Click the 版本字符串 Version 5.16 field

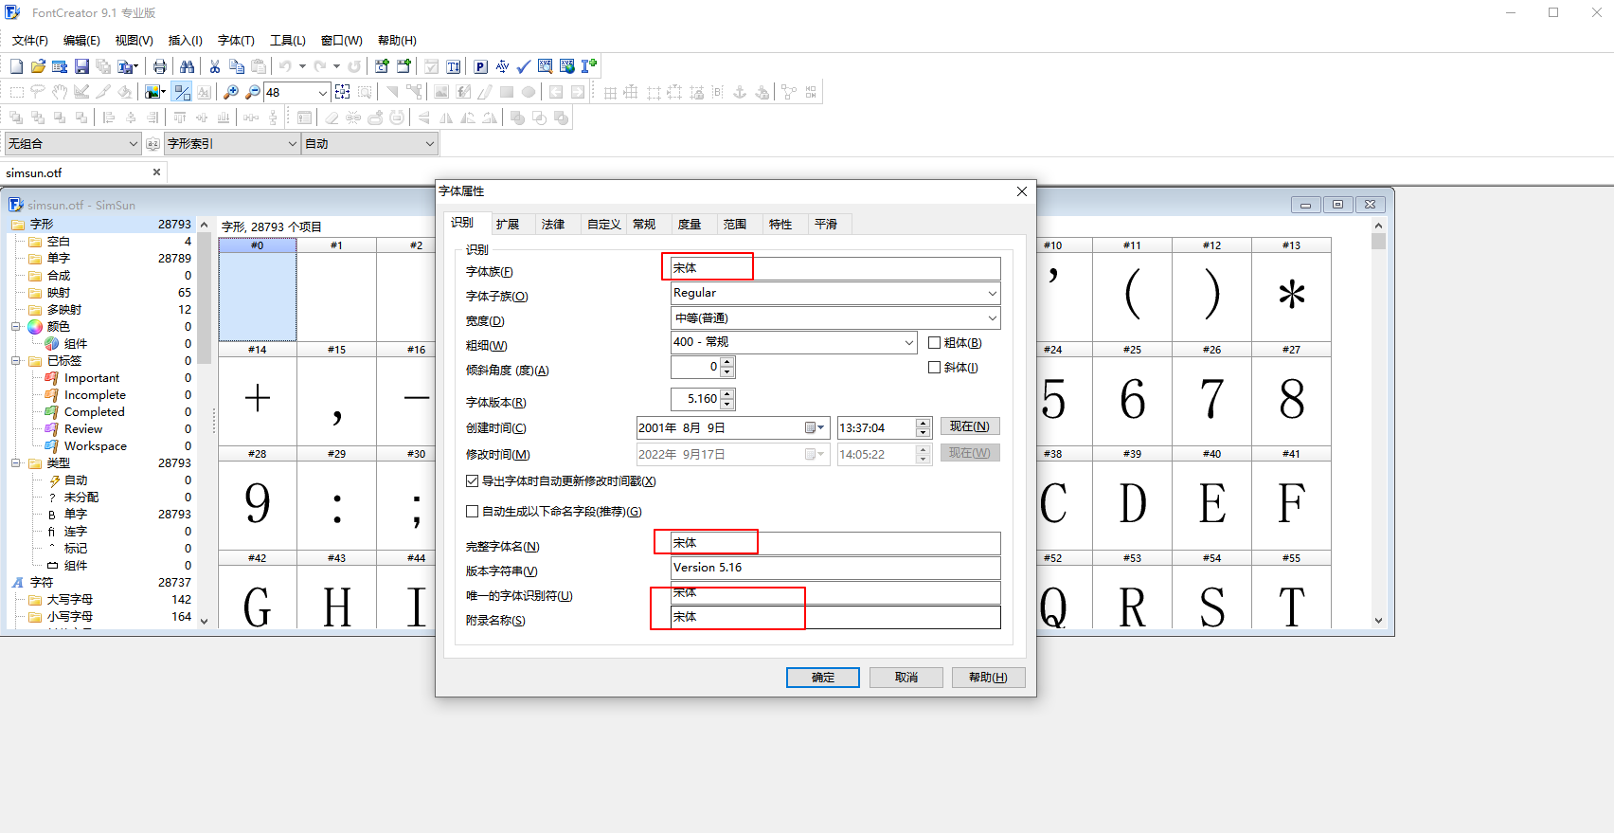point(835,568)
